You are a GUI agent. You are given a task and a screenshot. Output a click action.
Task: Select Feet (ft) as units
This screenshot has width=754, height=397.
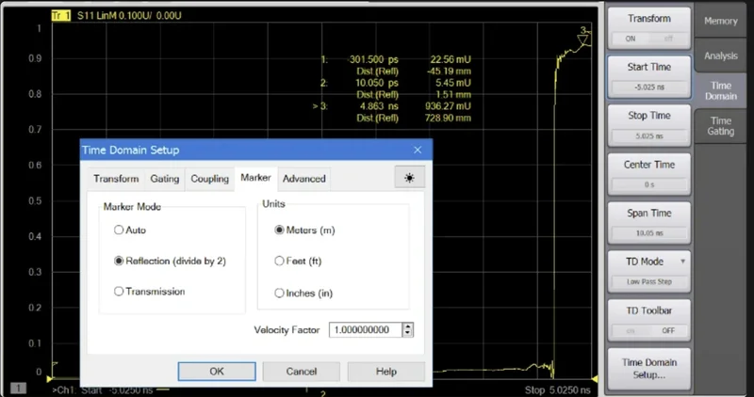[279, 261]
